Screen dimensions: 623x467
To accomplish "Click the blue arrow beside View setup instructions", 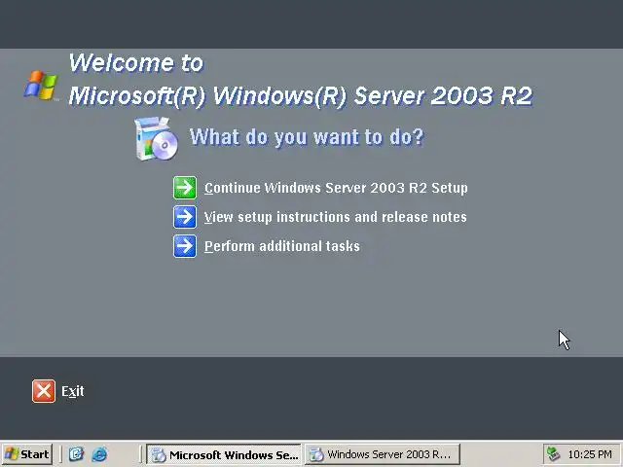I will coord(185,217).
